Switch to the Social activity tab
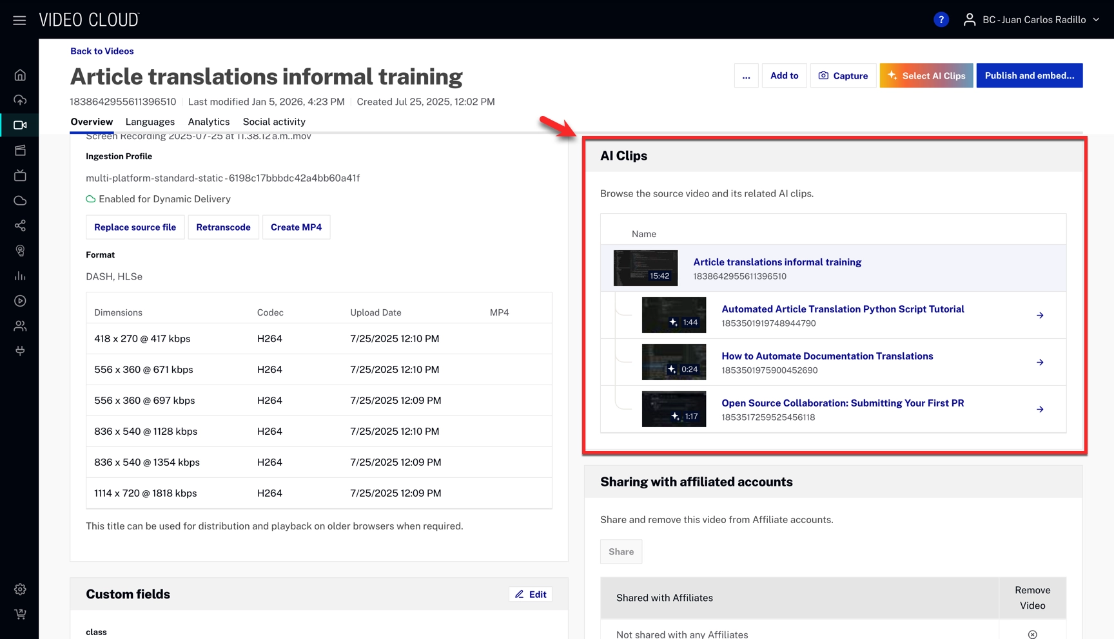This screenshot has height=639, width=1114. [274, 122]
